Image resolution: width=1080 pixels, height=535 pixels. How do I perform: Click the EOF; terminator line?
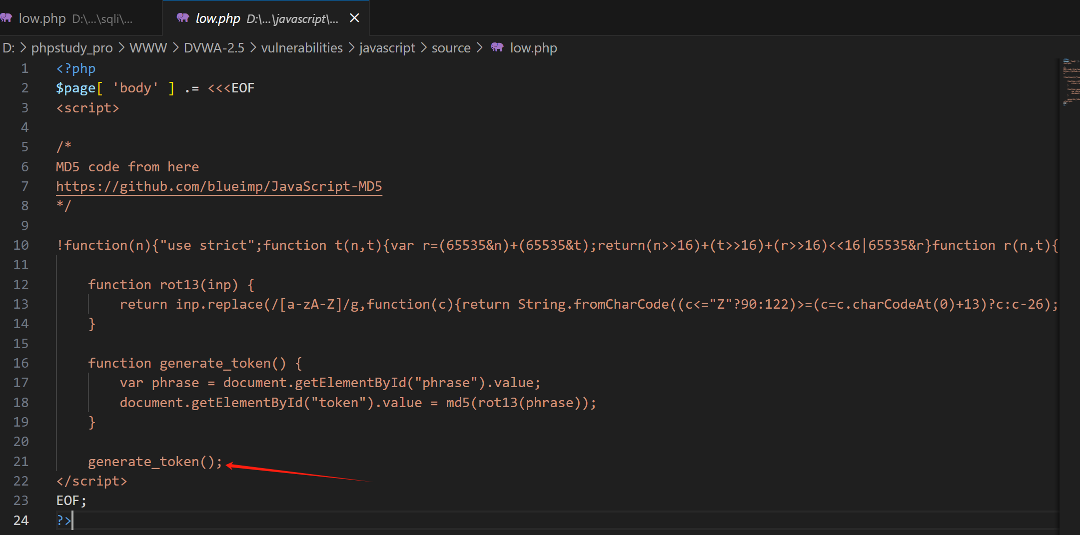point(71,501)
